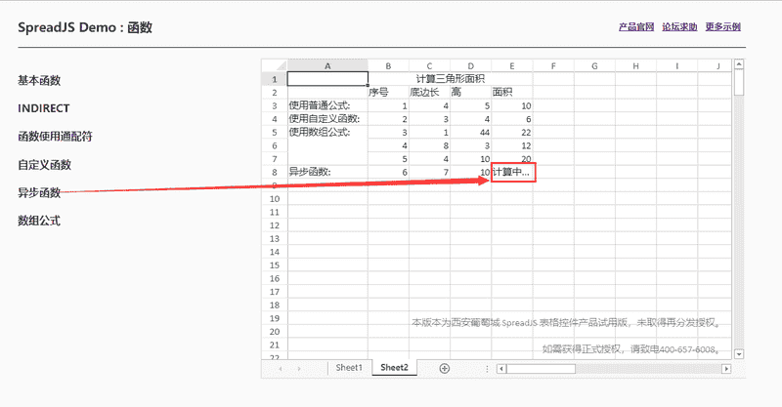Open the 论坛求助 link
782x407 pixels.
tap(679, 27)
